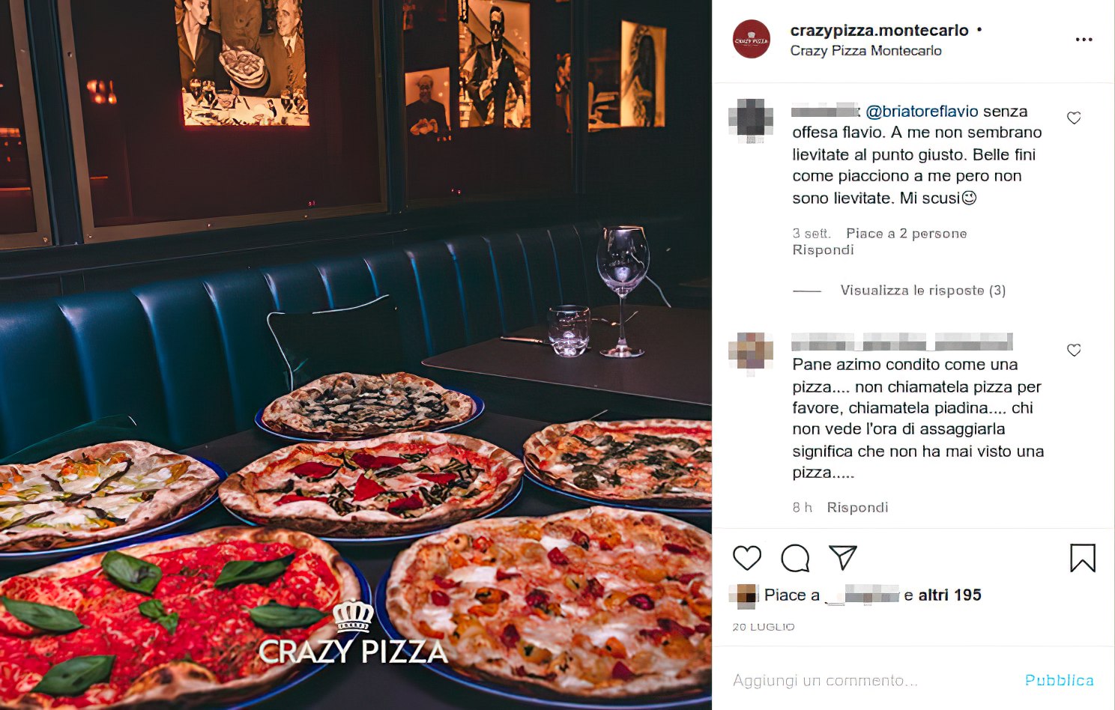Reply to the 8 h comment via Rispondi
The height and width of the screenshot is (710, 1115).
pos(857,508)
